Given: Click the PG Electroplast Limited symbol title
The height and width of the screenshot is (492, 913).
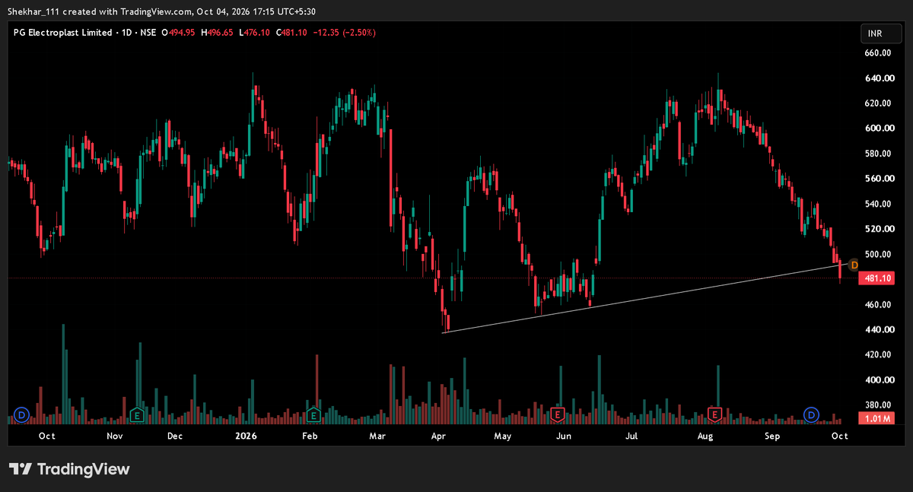Looking at the screenshot, I should 63,33.
